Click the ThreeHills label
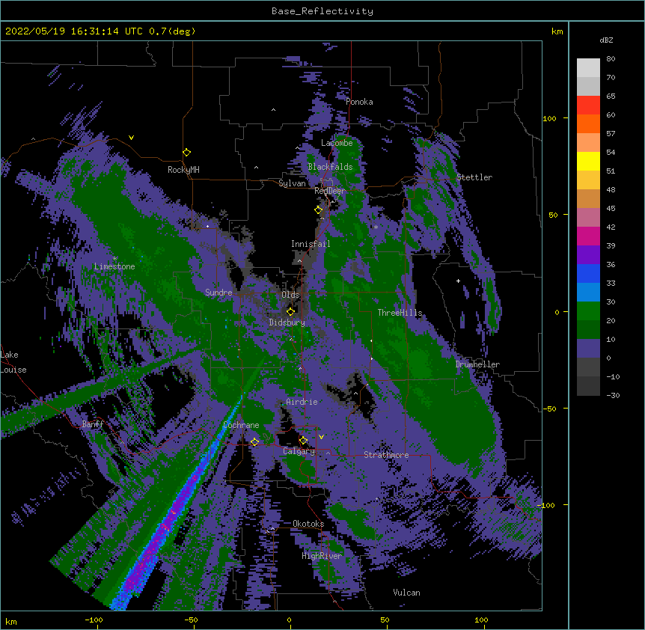 [x=400, y=313]
